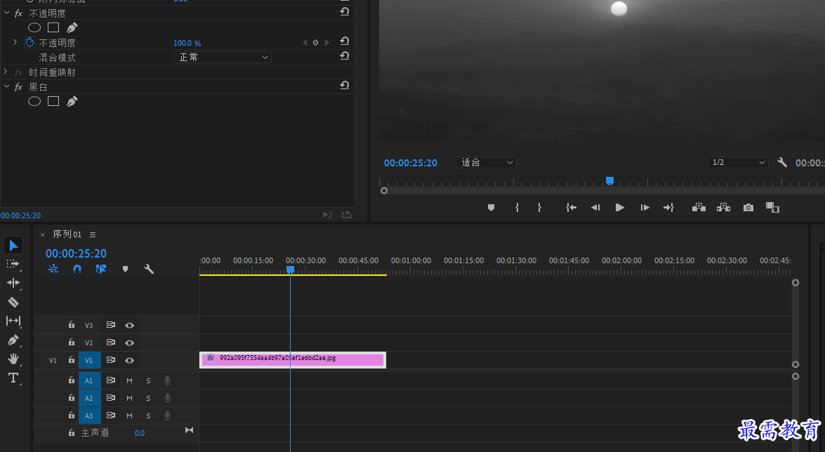825x452 pixels.
Task: Reset the 不透明度 effect group
Action: [345, 11]
